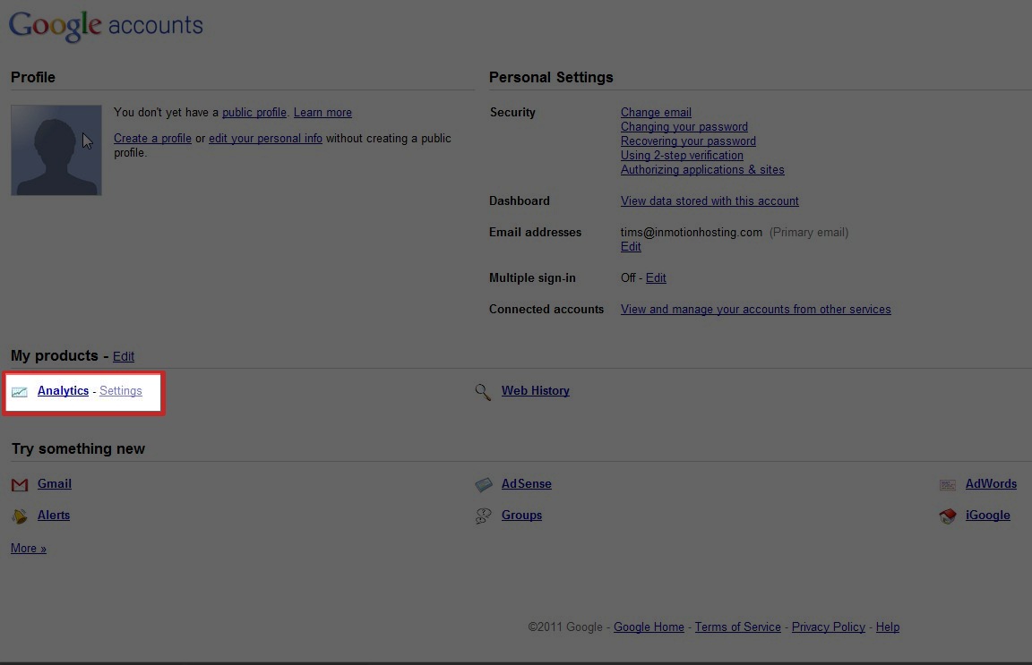Click the Web History magnifier icon
1032x665 pixels.
(483, 392)
